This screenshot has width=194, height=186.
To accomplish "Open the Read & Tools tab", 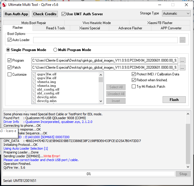I will (55, 28).
